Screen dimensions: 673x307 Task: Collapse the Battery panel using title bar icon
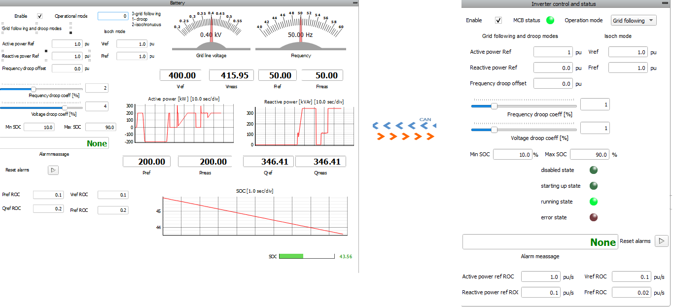tap(354, 3)
